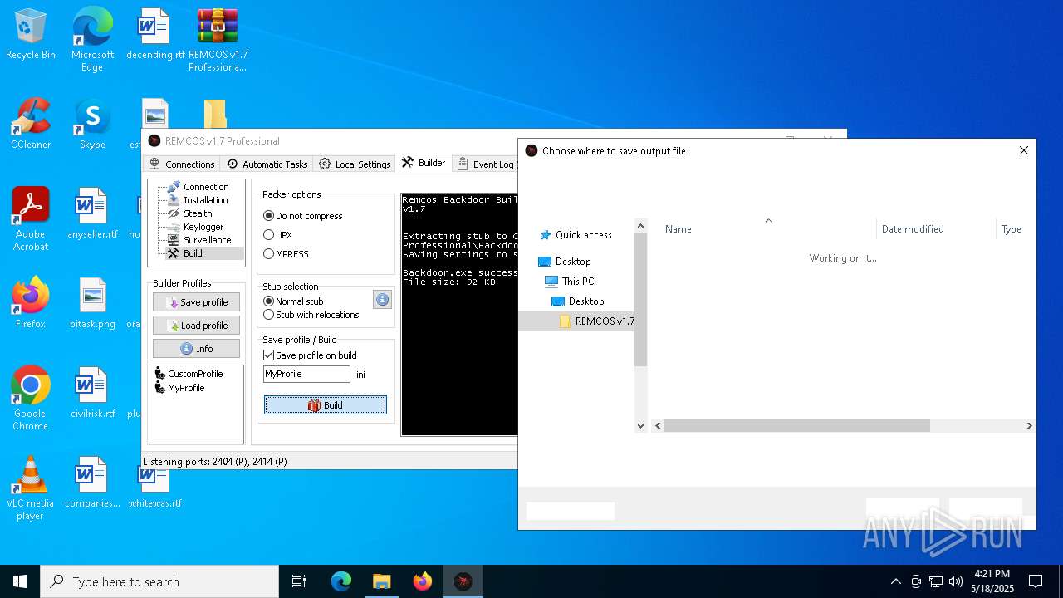Open Microsoft Edge from the taskbar
Image resolution: width=1063 pixels, height=598 pixels.
click(x=341, y=581)
